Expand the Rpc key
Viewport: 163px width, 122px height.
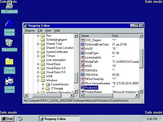coord(38,36)
